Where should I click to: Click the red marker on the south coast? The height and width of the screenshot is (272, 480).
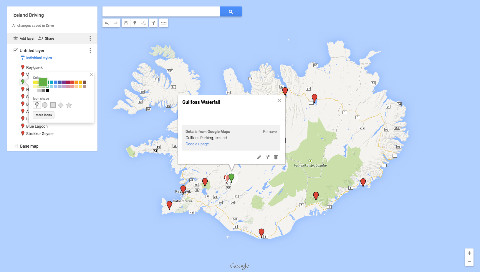[261, 233]
